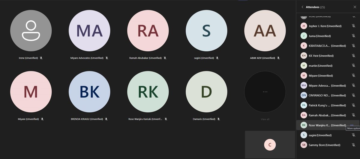Click the A&W ADV (Unverified) tile name label
This screenshot has height=159, width=360.
[x=262, y=58]
